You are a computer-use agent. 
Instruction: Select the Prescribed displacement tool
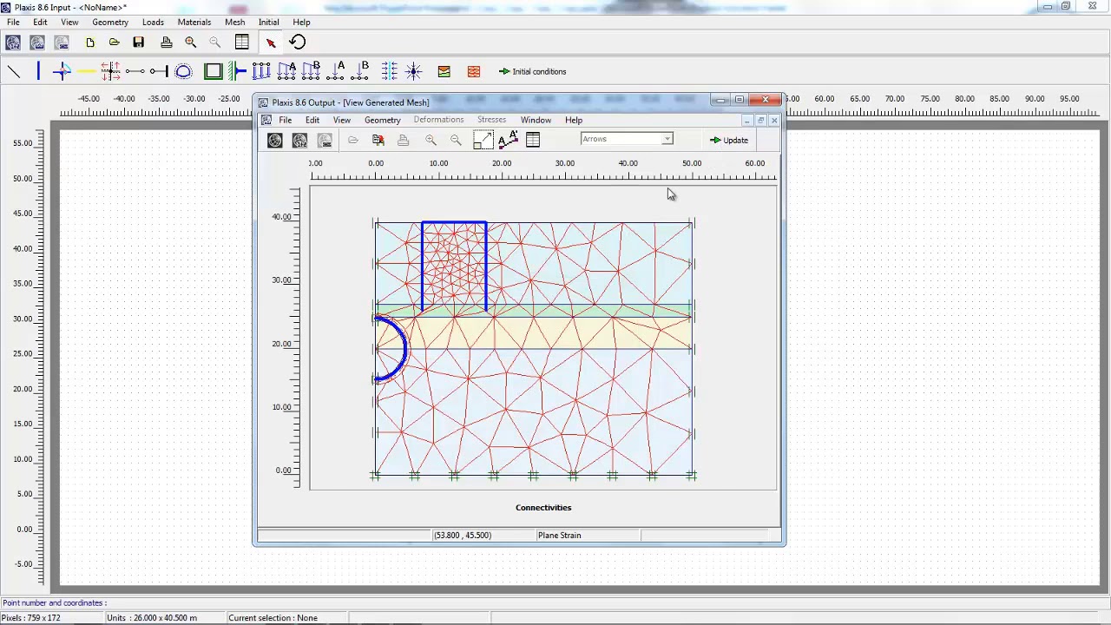261,71
